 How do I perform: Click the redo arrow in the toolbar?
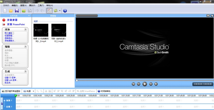[43, 11]
